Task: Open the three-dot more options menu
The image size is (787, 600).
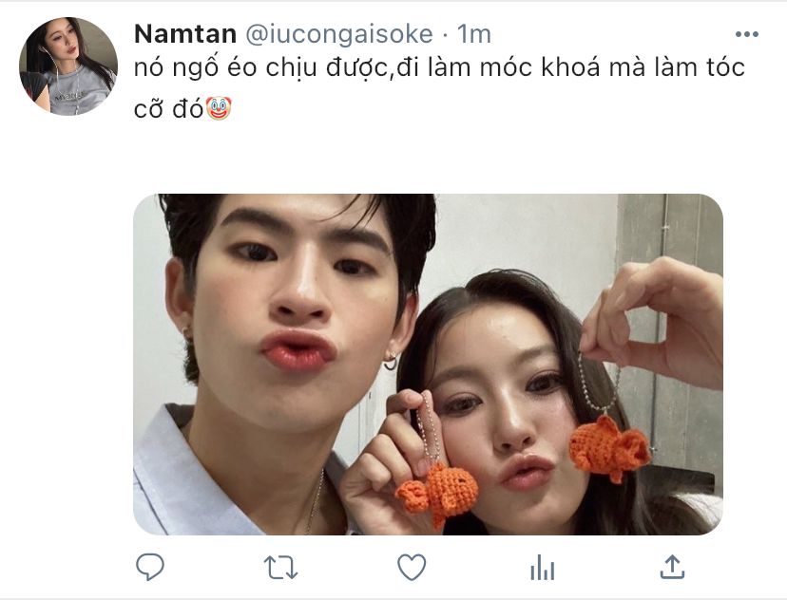Action: (x=746, y=34)
